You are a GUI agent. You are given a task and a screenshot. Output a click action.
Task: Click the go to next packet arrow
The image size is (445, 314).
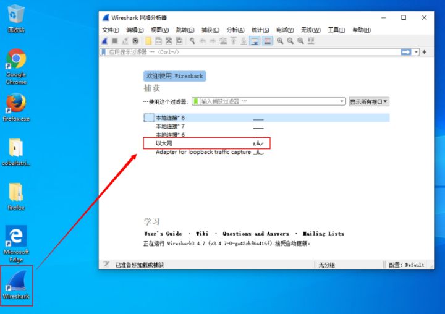[213, 41]
